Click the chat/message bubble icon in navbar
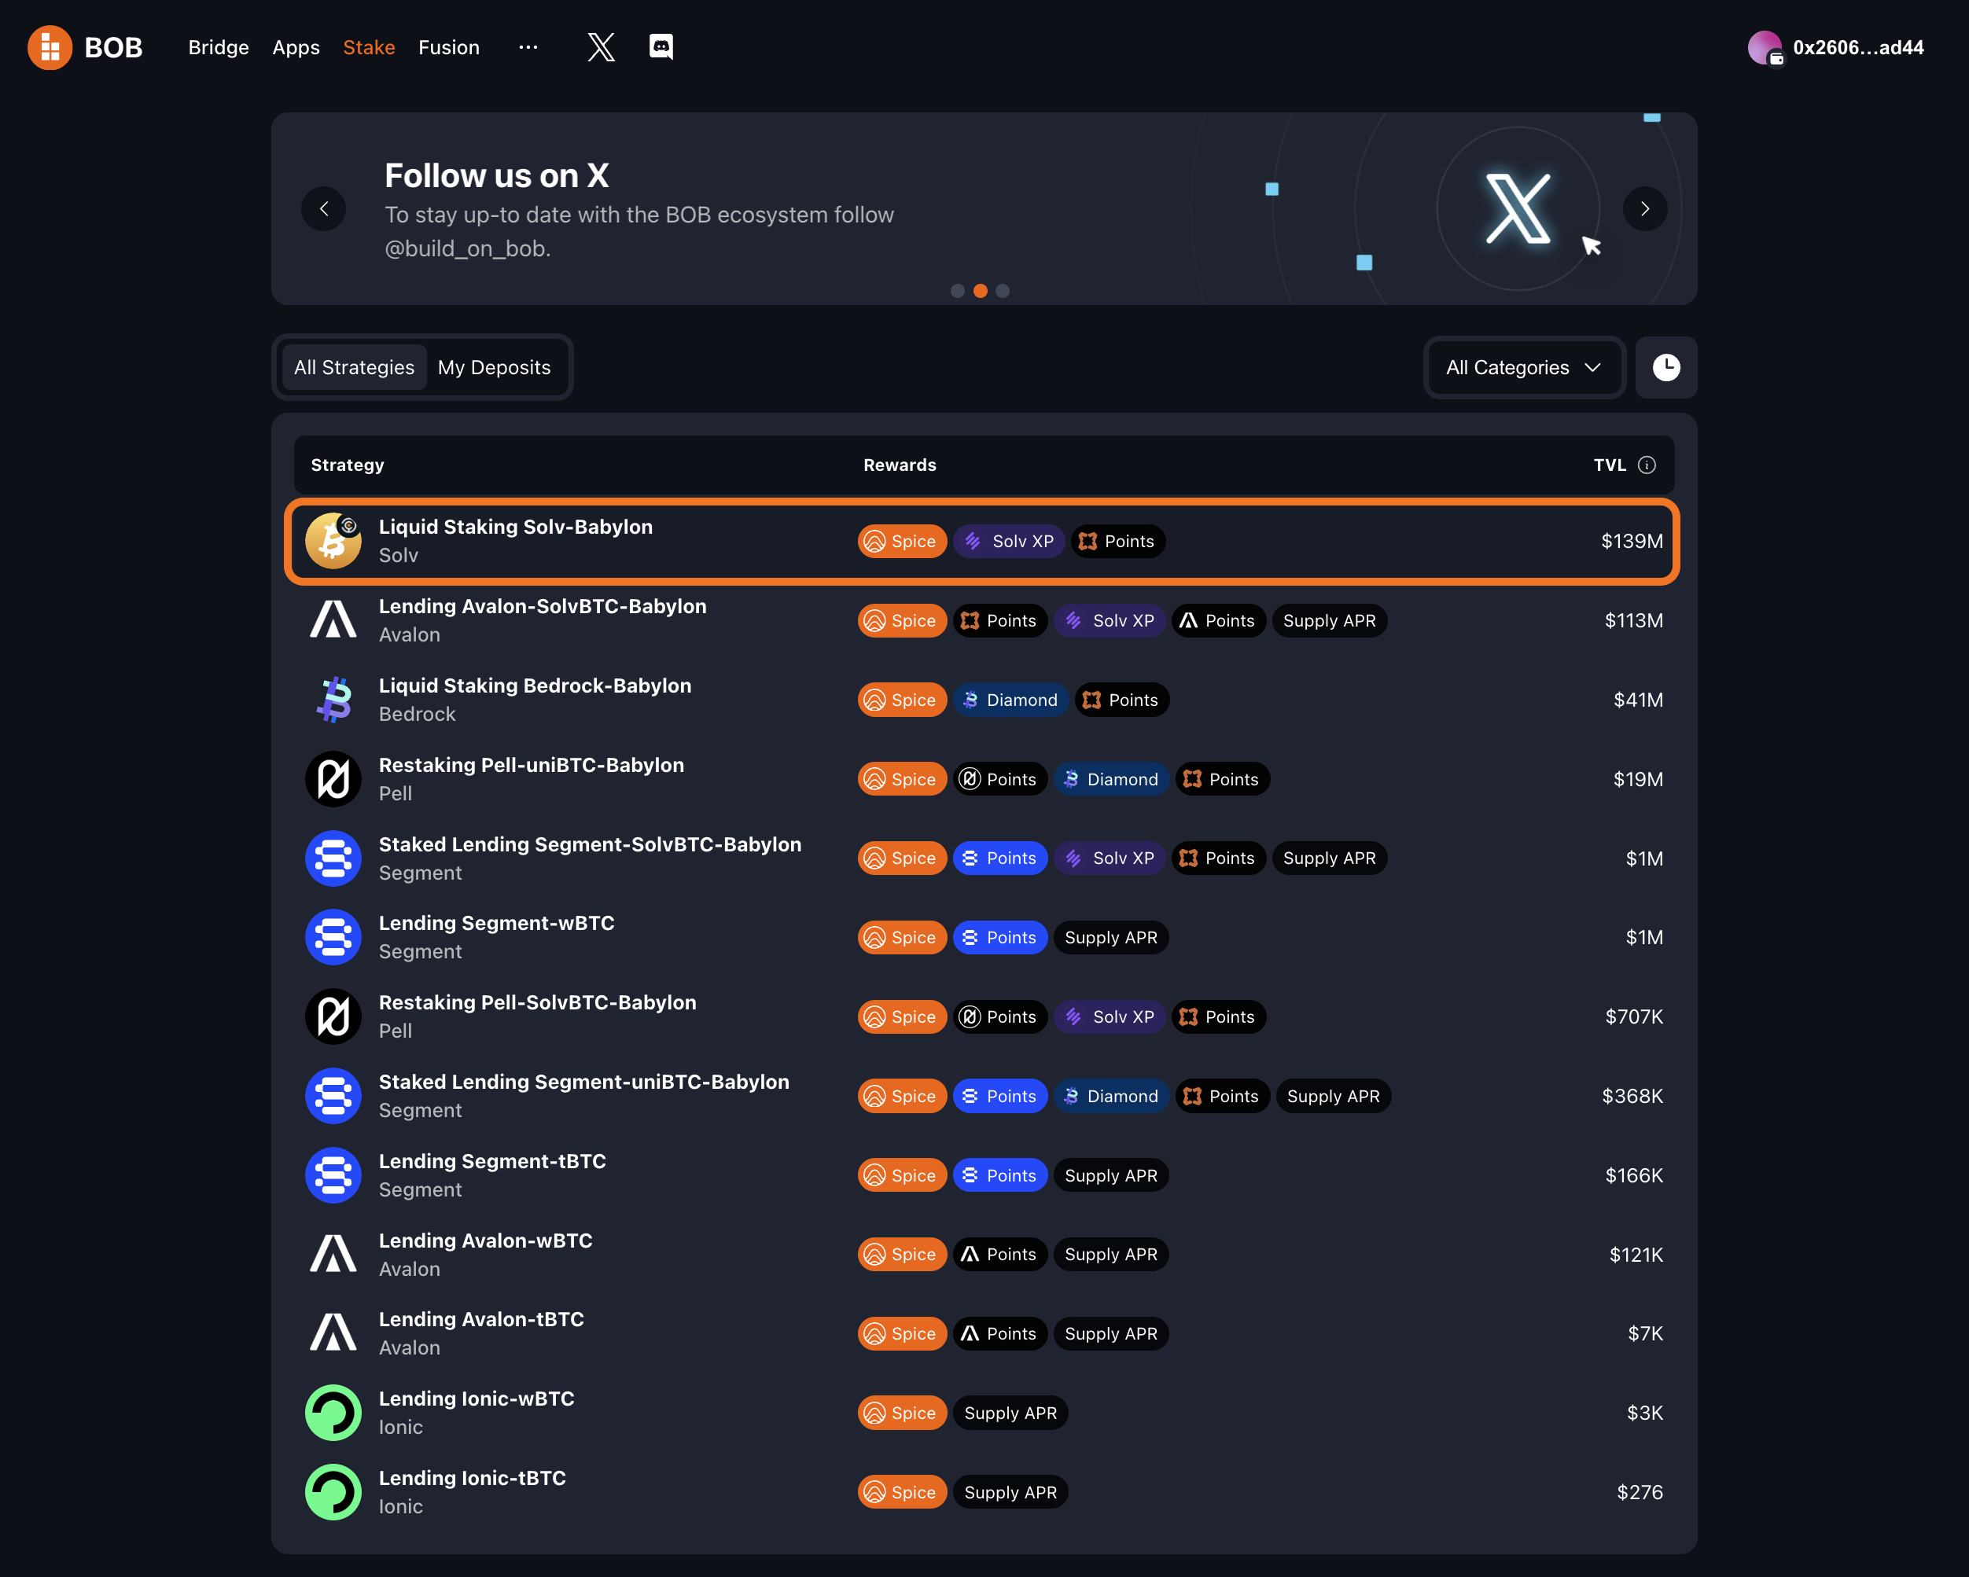This screenshot has width=1969, height=1577. pos(658,46)
